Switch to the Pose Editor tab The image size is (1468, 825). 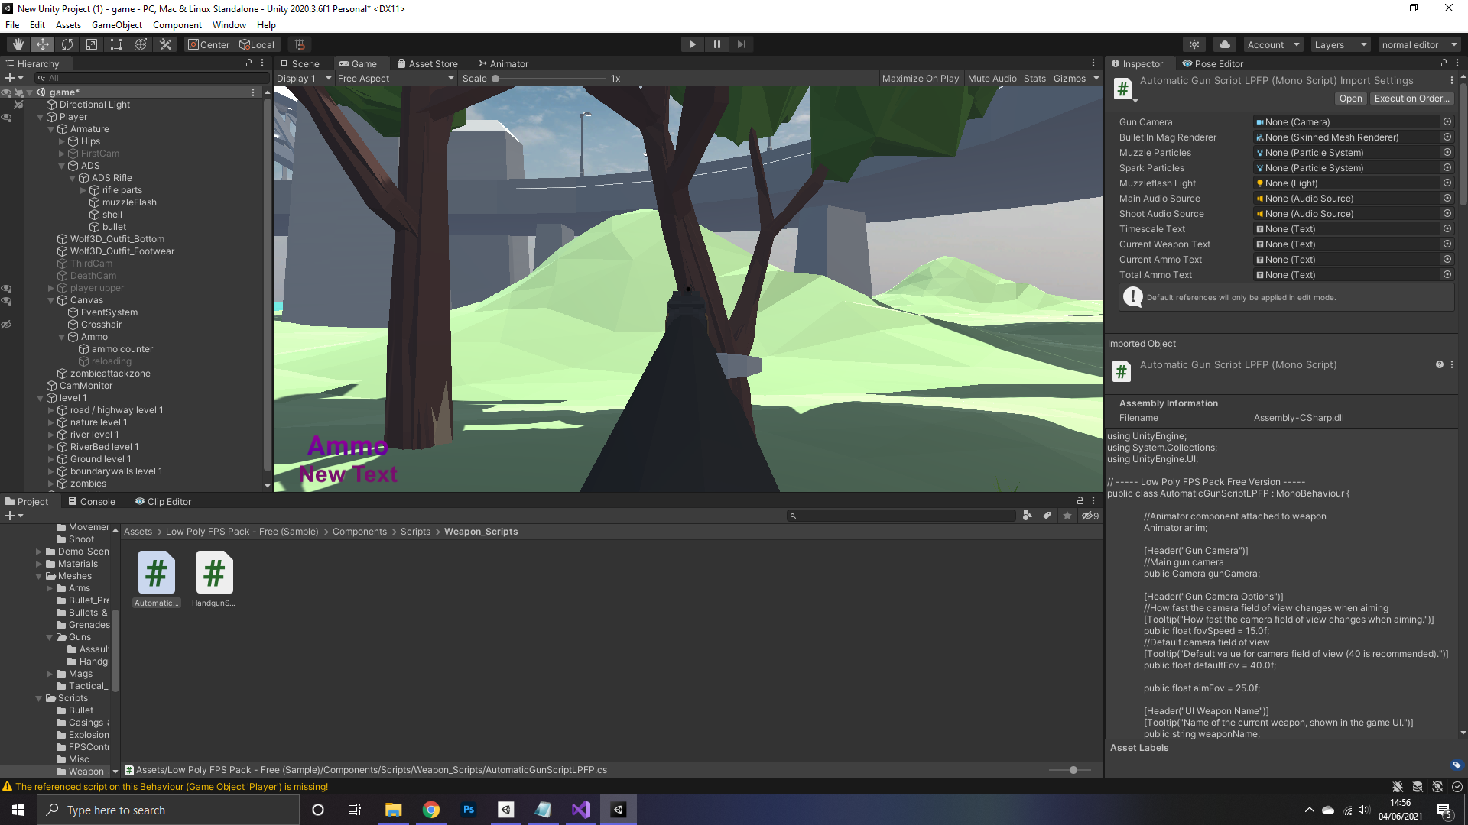(1213, 63)
